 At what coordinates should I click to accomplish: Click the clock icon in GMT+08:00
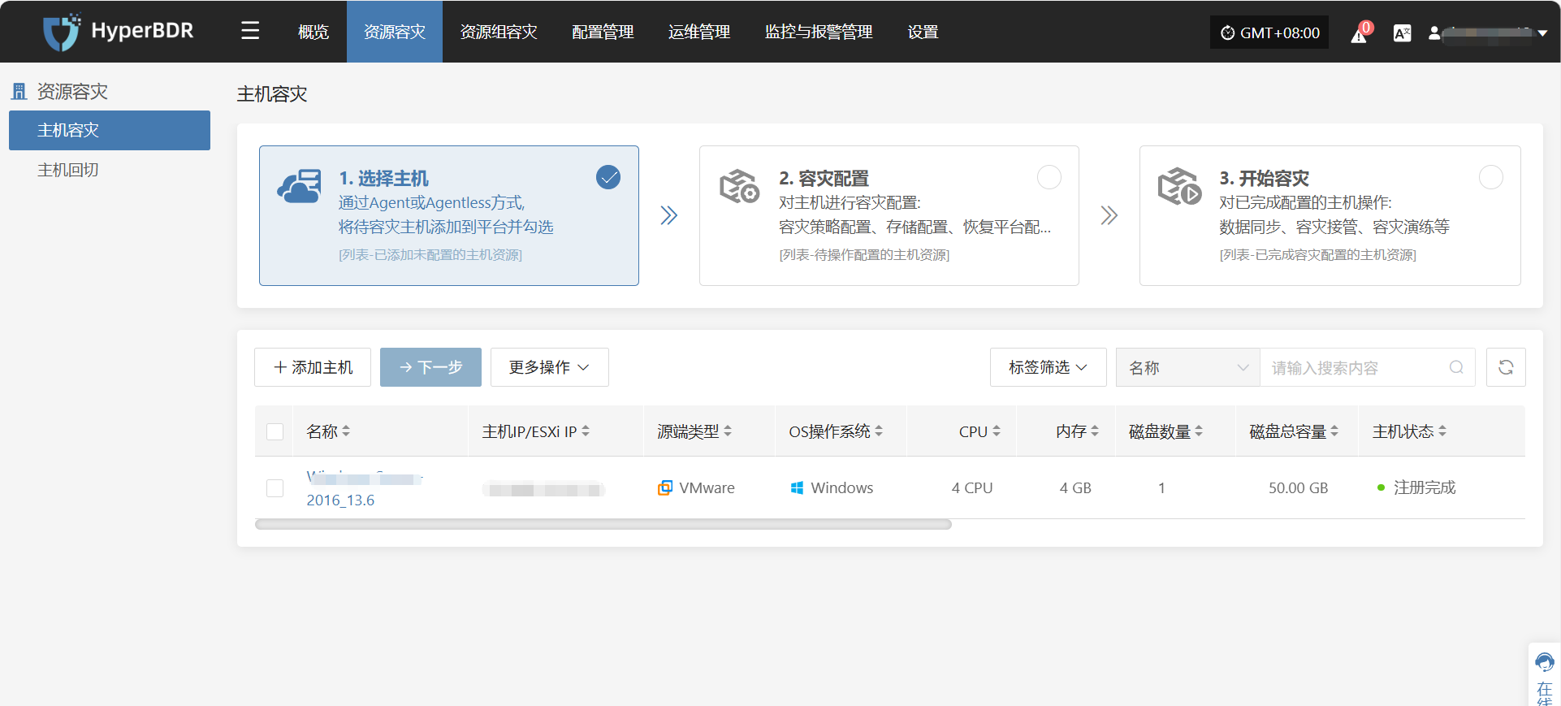1227,33
